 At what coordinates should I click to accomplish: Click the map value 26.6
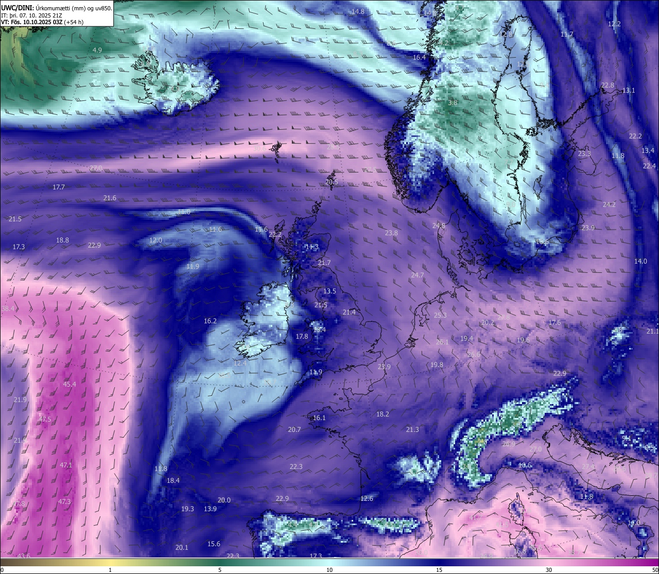pyautogui.click(x=474, y=354)
